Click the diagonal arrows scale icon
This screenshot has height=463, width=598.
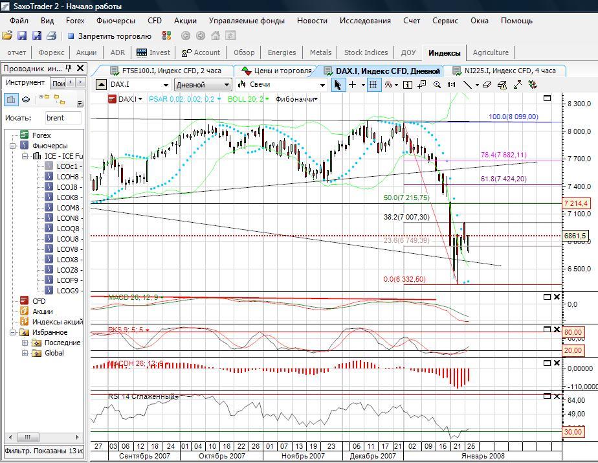[x=518, y=85]
